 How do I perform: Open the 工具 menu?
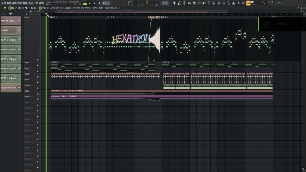click(x=36, y=3)
